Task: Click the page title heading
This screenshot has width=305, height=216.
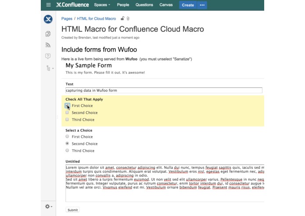Action: pos(133,29)
